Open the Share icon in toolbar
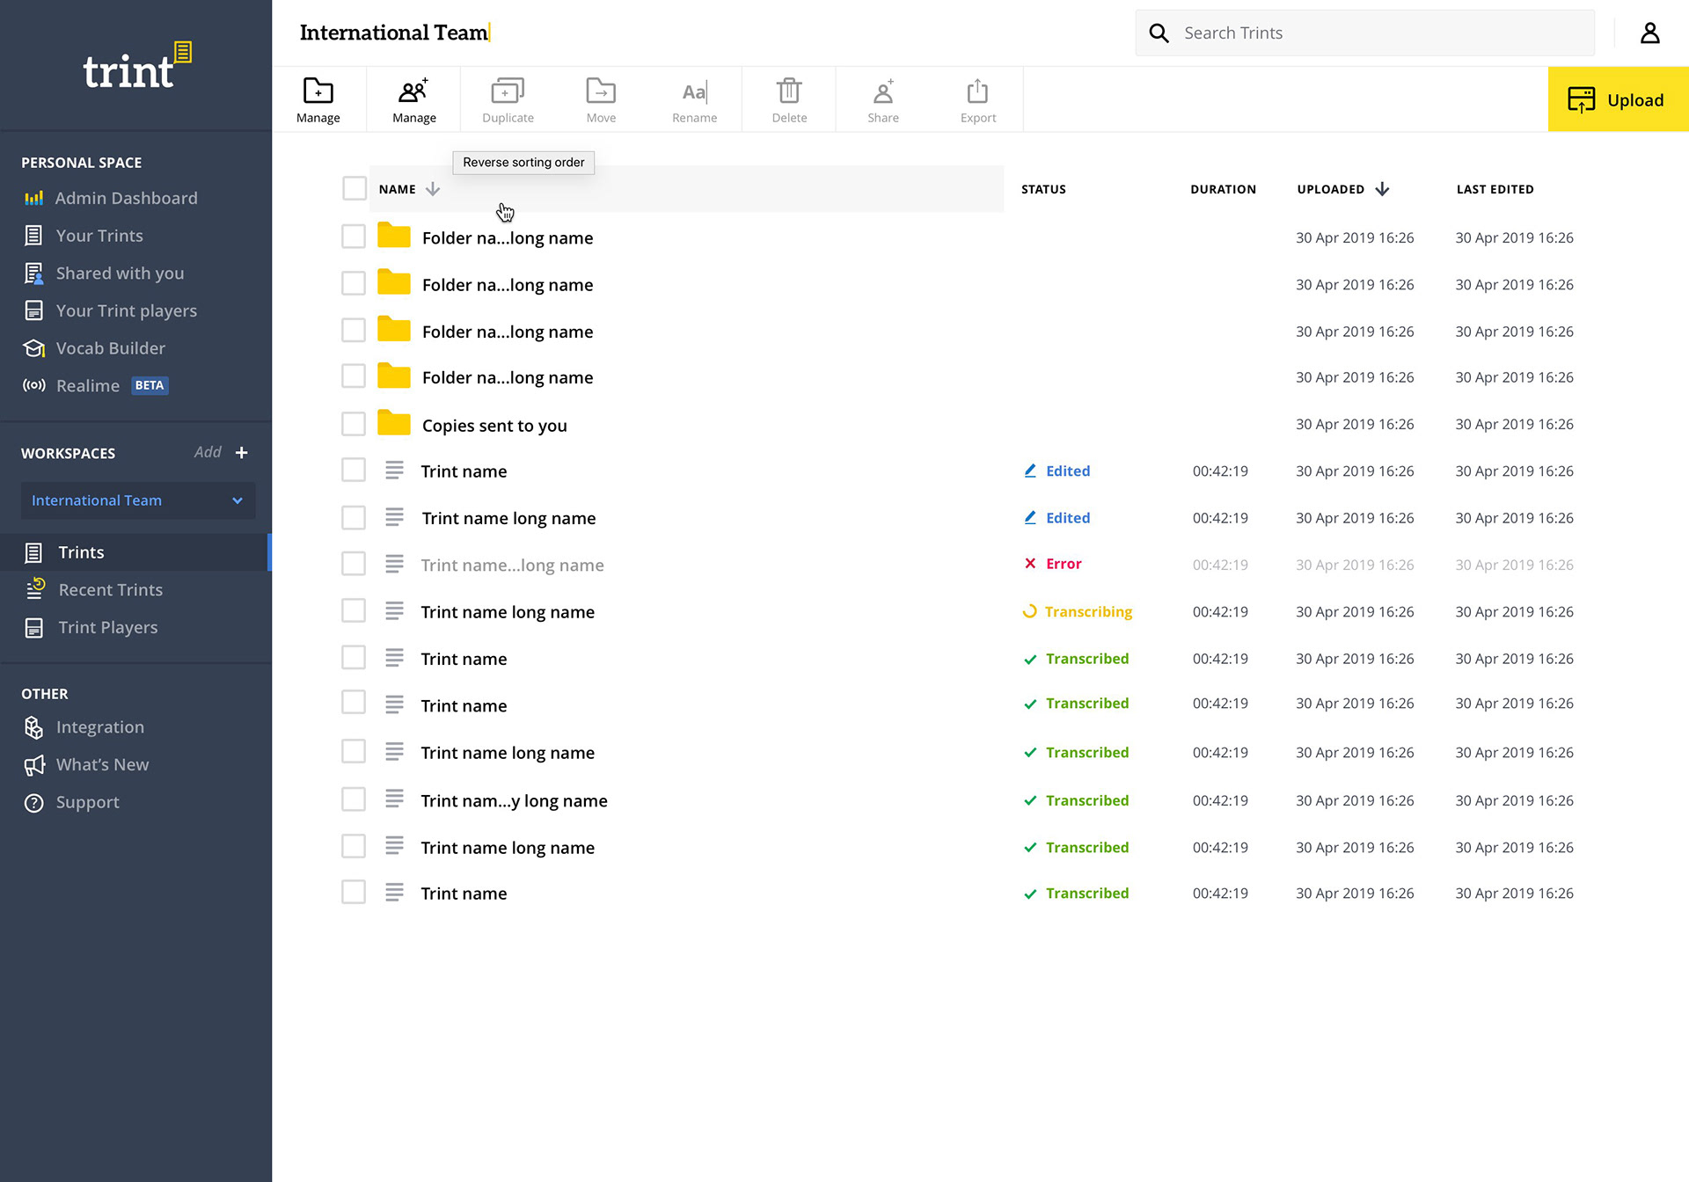This screenshot has width=1689, height=1182. pos(882,91)
